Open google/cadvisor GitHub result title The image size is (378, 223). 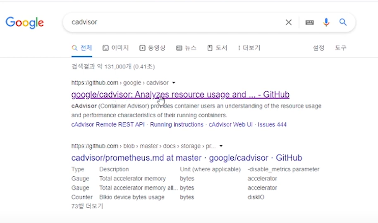pos(180,95)
